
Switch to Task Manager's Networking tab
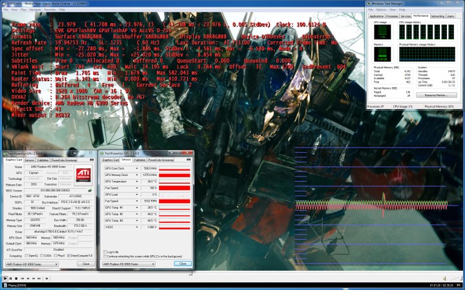coord(438,16)
